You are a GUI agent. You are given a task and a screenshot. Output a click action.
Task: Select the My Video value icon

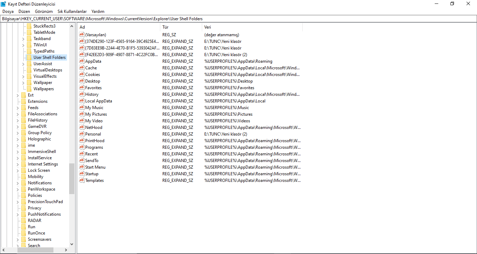click(82, 121)
